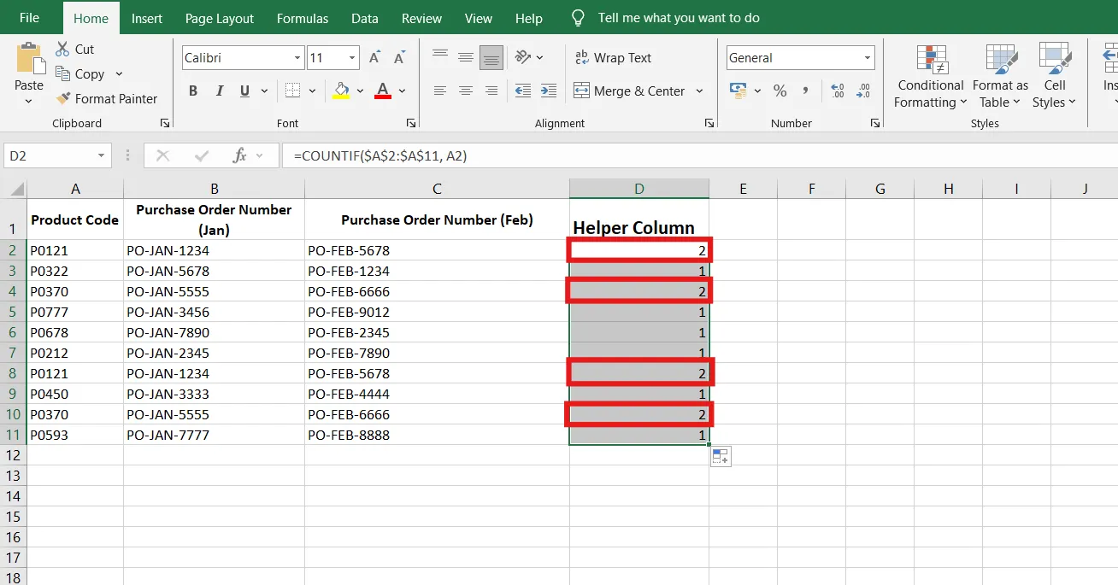The width and height of the screenshot is (1118, 585).
Task: Select cell with PO-FEB-9012
Action: pyautogui.click(x=437, y=312)
